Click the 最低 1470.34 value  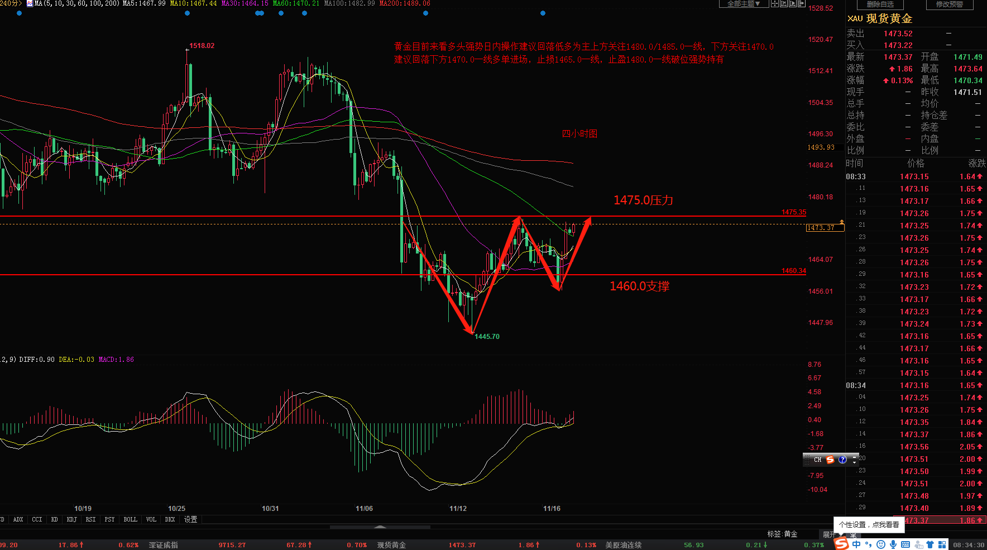(967, 80)
